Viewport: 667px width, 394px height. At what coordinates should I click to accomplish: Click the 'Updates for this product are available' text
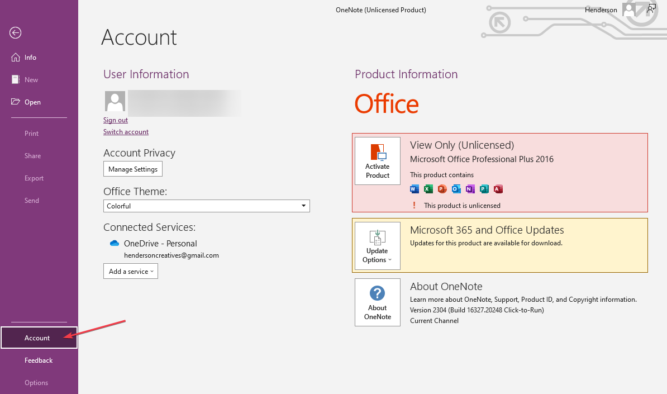tap(486, 243)
